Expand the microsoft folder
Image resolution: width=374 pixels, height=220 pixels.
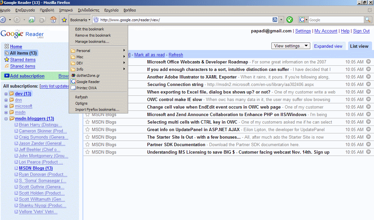point(6,106)
